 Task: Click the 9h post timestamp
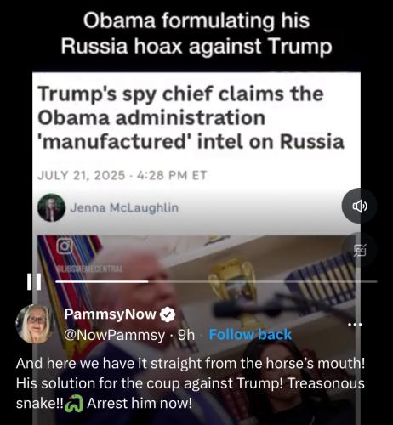pyautogui.click(x=186, y=335)
